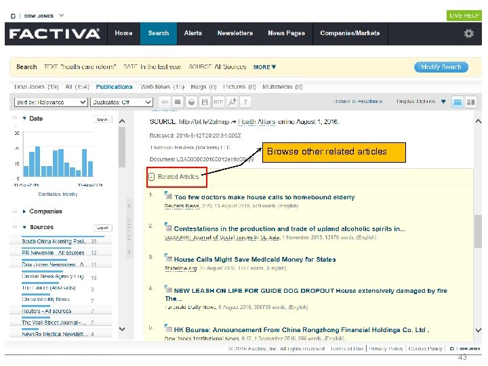
Task: Click document icon for Contestations article
Action: (x=168, y=227)
